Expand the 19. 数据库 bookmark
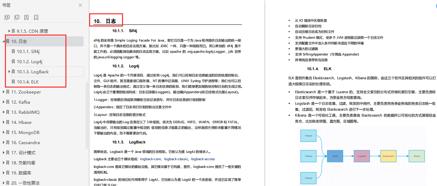The height and width of the screenshot is (186, 437). (x=3, y=173)
